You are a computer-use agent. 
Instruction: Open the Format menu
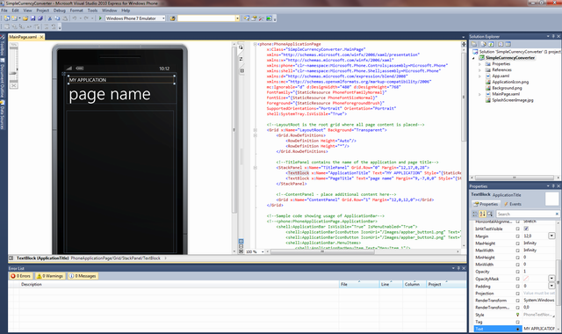76,11
